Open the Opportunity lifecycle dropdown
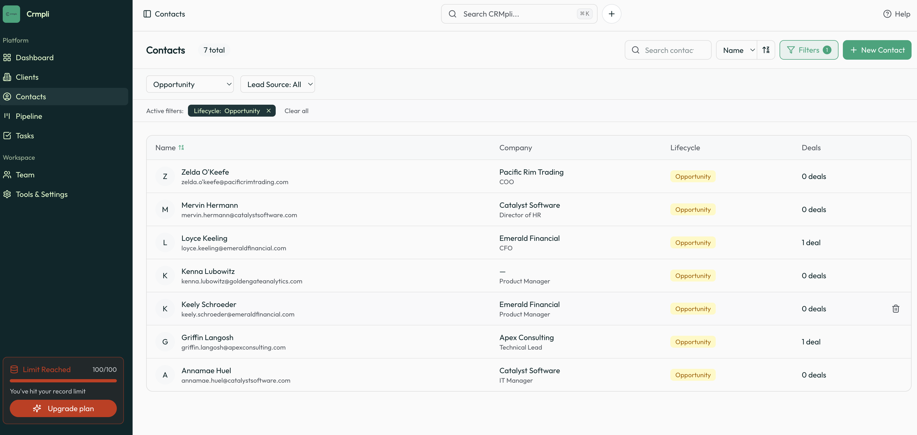Screen dimensions: 917x435 tap(189, 84)
